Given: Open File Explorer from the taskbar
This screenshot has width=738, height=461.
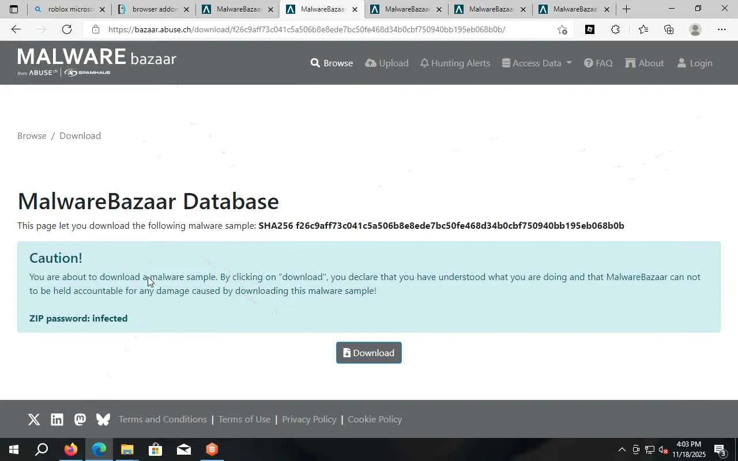Looking at the screenshot, I should 127,449.
